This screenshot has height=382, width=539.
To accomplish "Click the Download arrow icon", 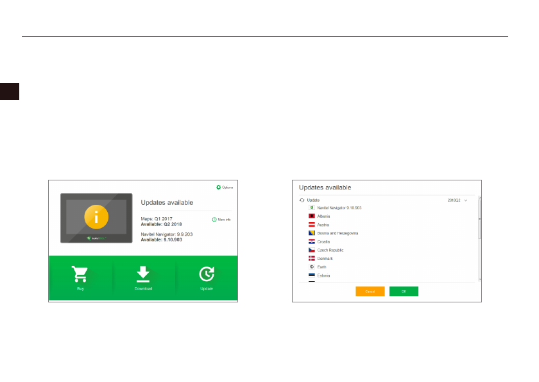I will [143, 274].
